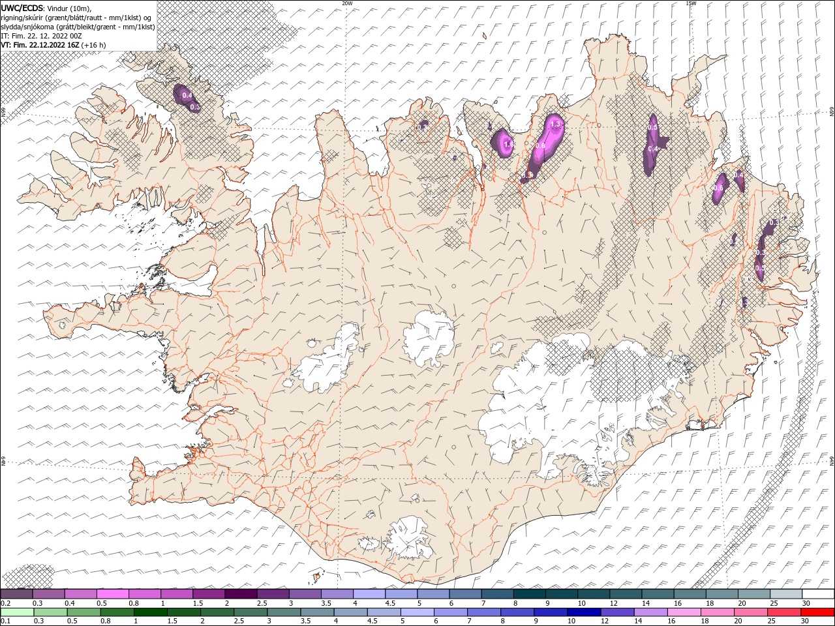Choose the upper scale swatch between 12 and 14
The height and width of the screenshot is (626, 835).
point(626,594)
